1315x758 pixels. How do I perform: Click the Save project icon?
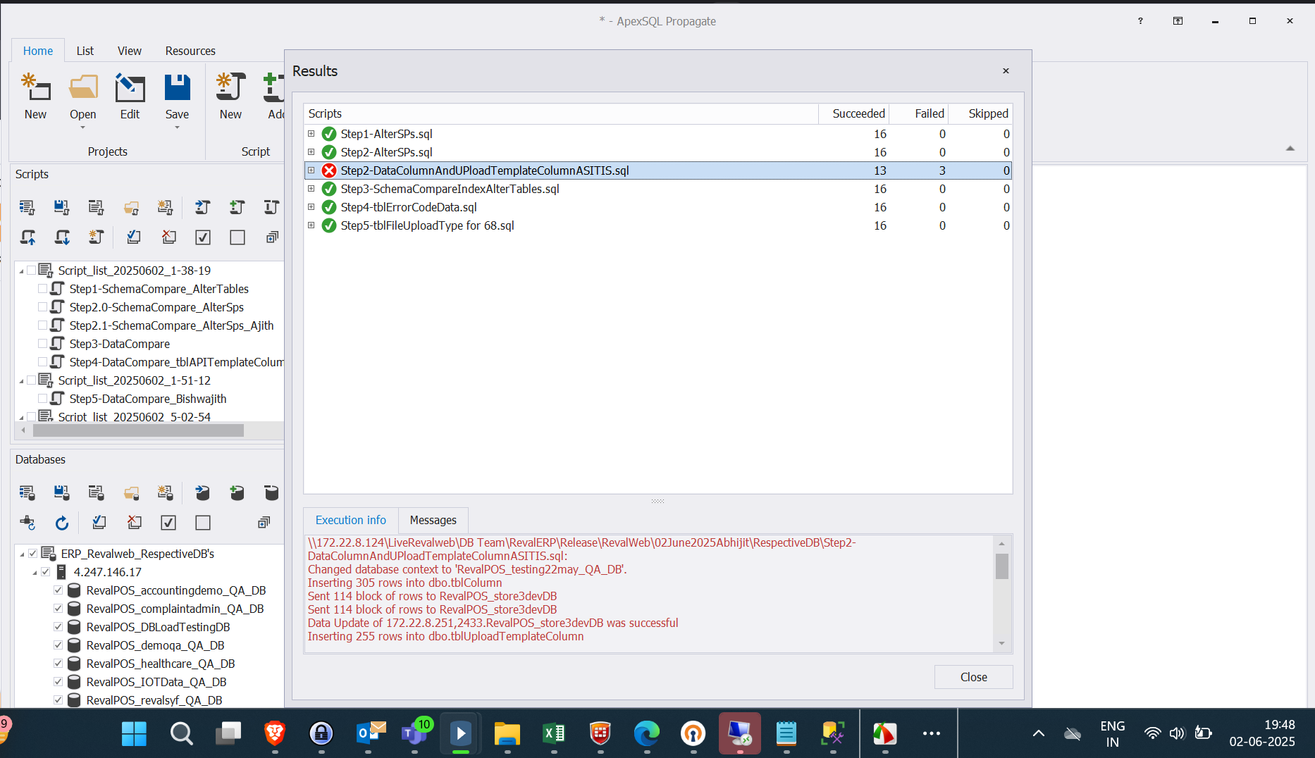point(177,89)
